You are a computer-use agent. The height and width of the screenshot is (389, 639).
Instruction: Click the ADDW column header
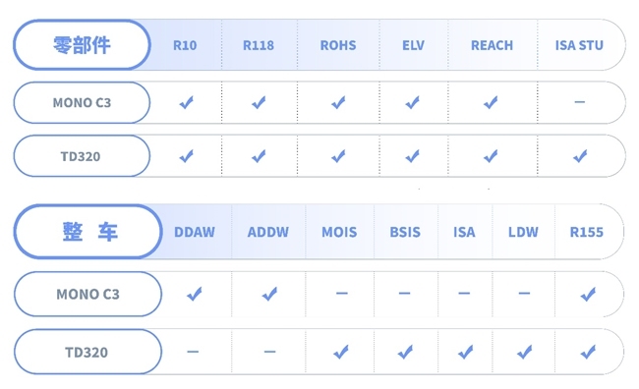point(267,232)
